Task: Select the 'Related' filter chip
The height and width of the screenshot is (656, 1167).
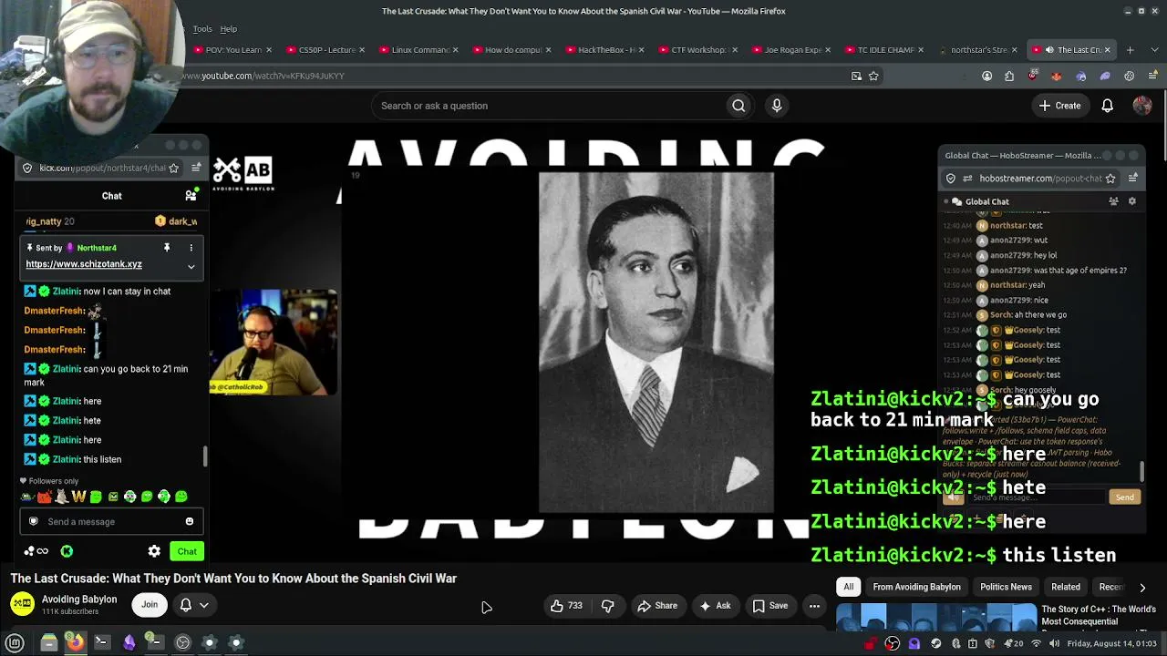Action: click(x=1066, y=588)
